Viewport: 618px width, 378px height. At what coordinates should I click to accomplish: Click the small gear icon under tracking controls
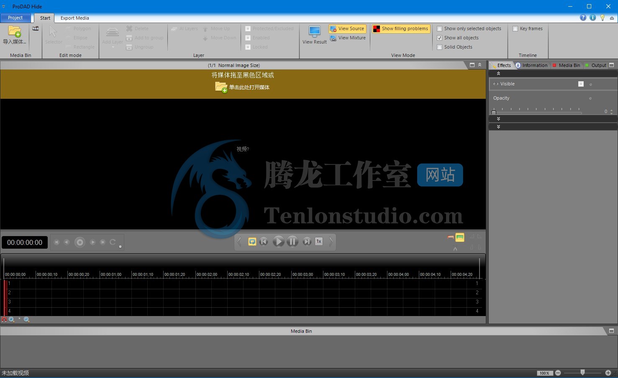tap(120, 247)
